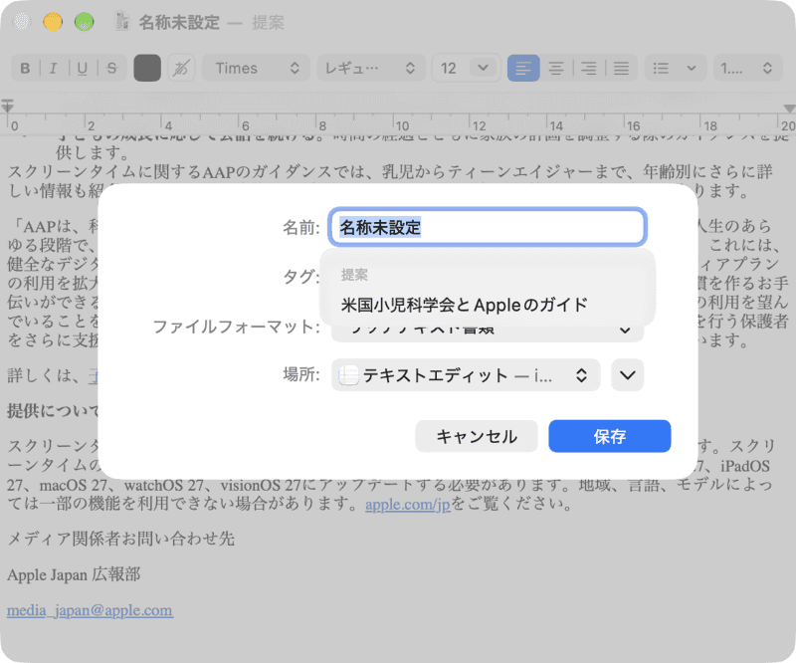Viewport: 796px width, 663px height.
Task: Align text right
Action: pyautogui.click(x=589, y=68)
